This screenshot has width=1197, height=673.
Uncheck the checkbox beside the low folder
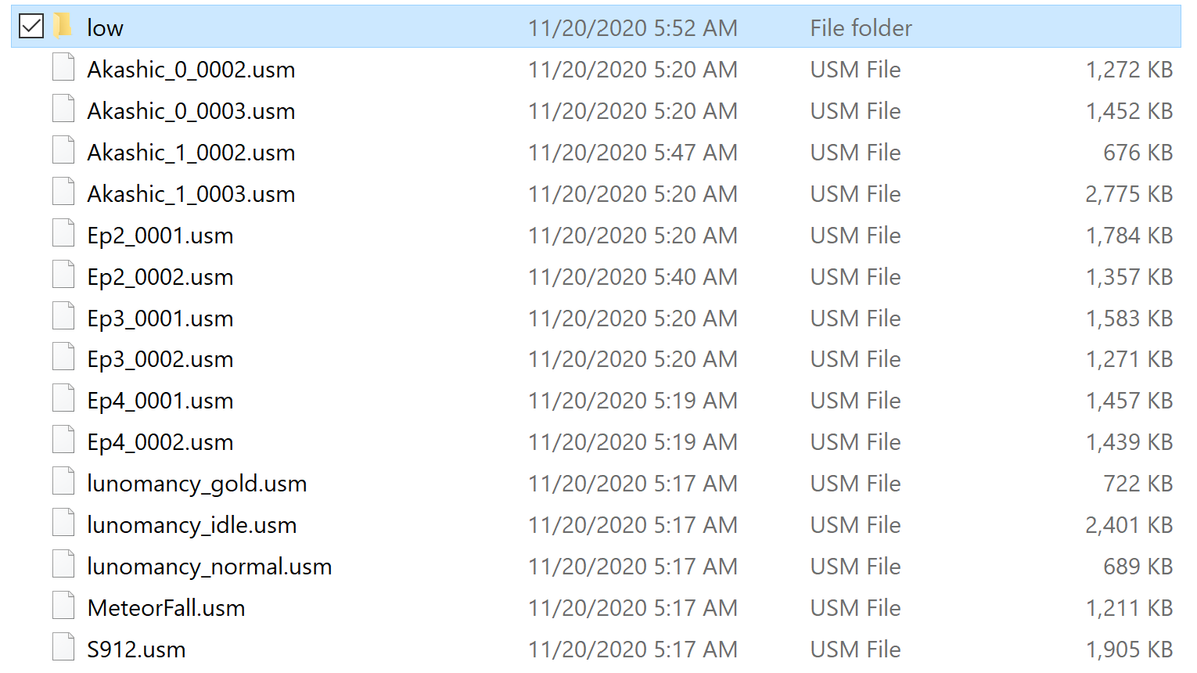click(31, 27)
